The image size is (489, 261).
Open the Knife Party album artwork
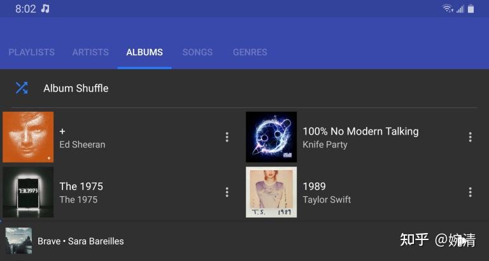click(271, 137)
